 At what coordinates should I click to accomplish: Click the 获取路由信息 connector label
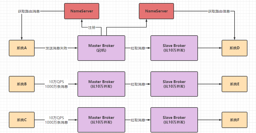[219, 11]
